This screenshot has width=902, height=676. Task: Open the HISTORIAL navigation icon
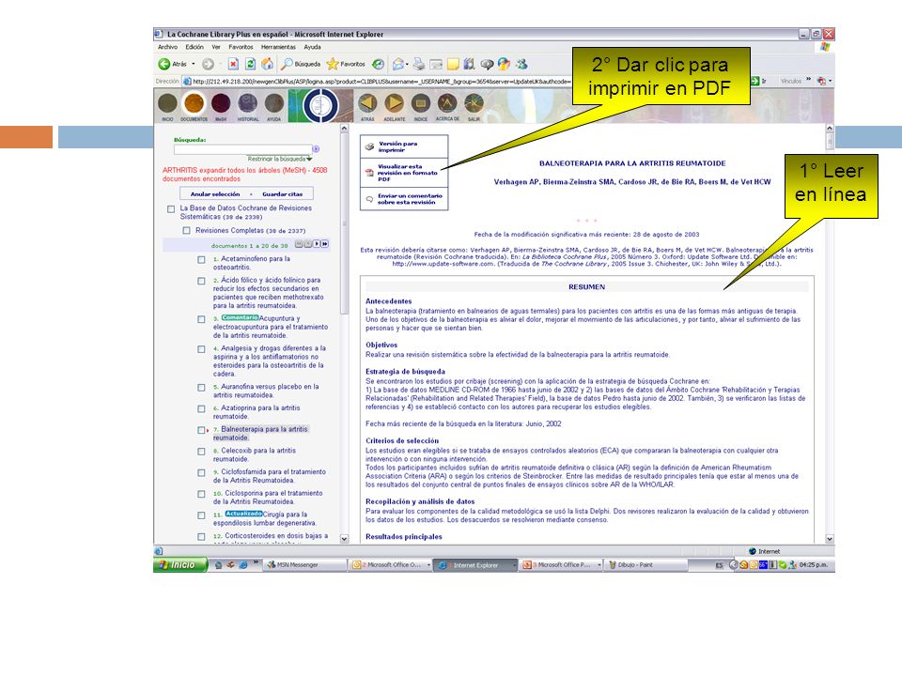(248, 104)
